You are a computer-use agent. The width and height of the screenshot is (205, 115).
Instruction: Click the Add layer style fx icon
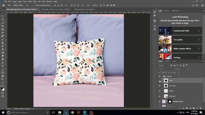183,108
